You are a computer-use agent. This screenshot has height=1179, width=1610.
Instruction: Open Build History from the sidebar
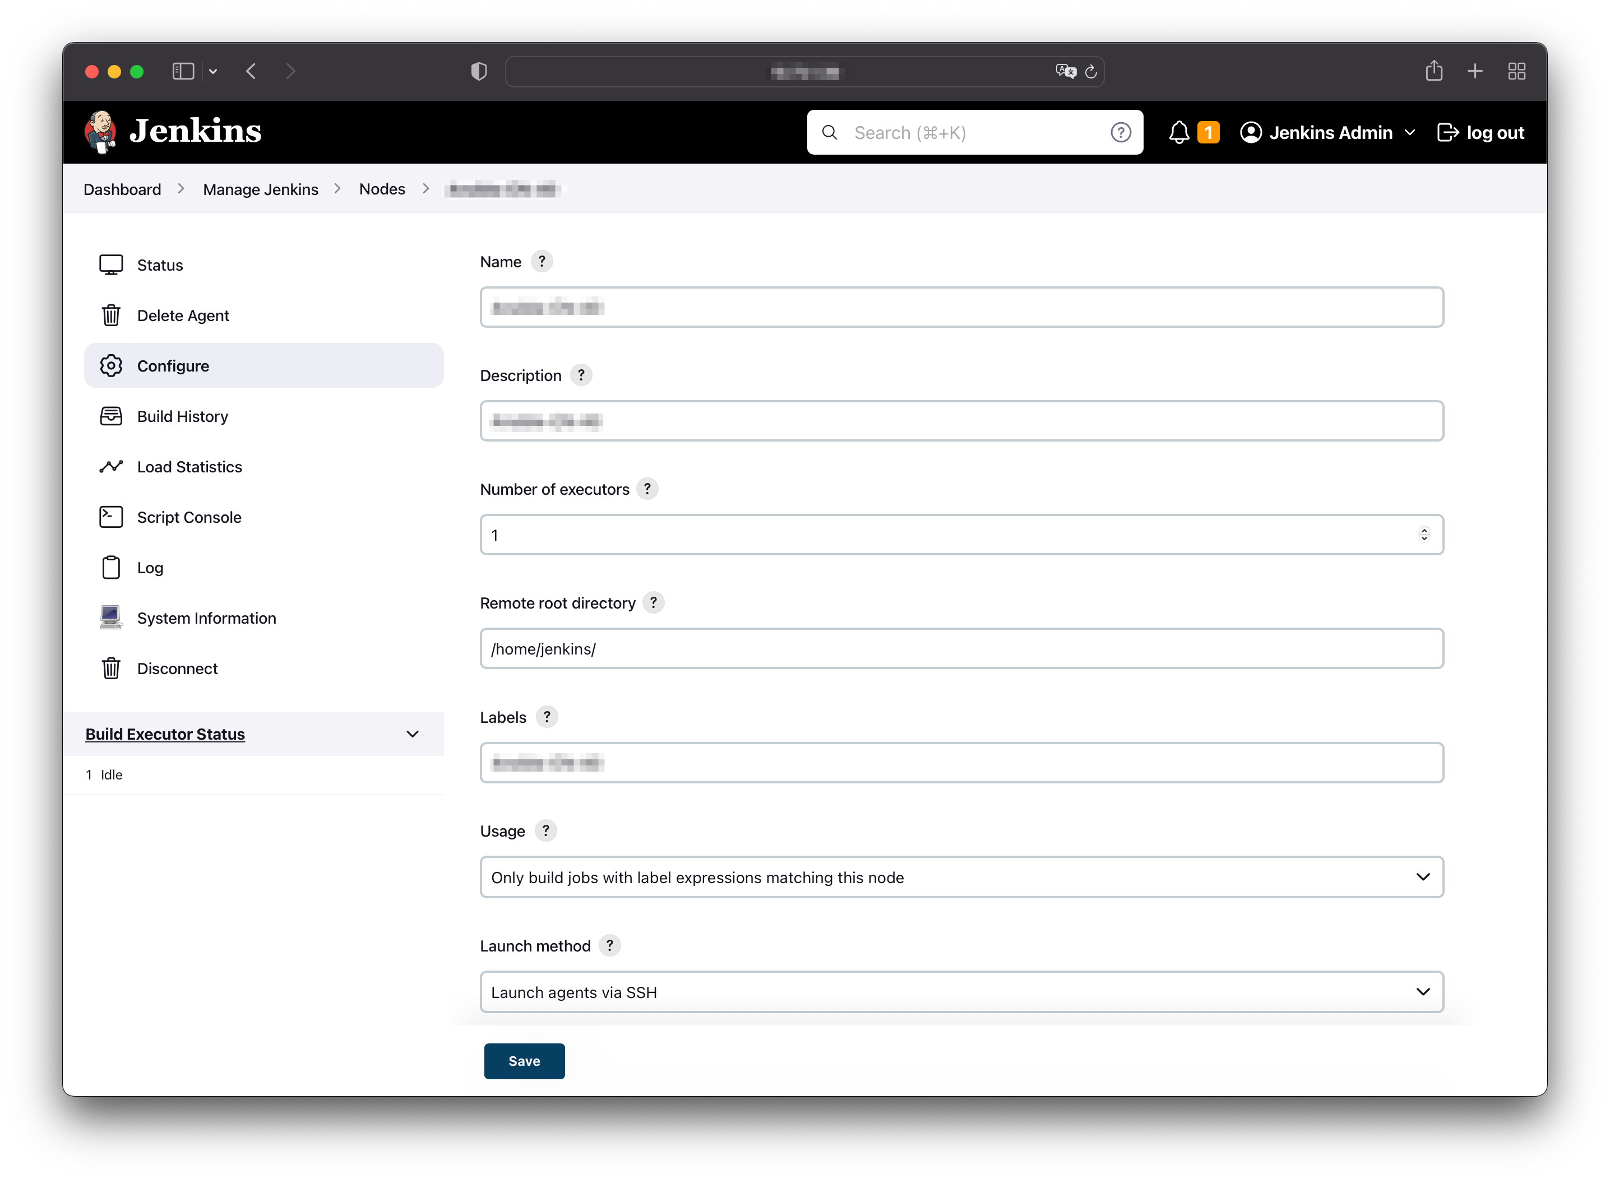tap(112, 416)
